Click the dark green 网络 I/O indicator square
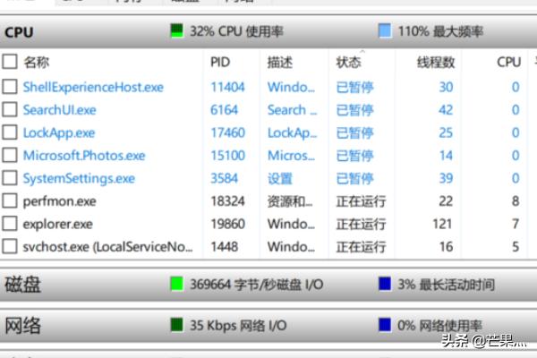 click(176, 325)
